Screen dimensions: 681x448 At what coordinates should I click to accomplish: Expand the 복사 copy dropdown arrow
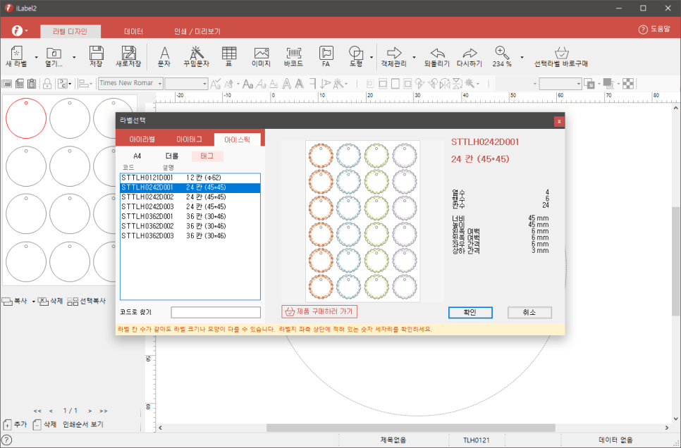coord(33,301)
